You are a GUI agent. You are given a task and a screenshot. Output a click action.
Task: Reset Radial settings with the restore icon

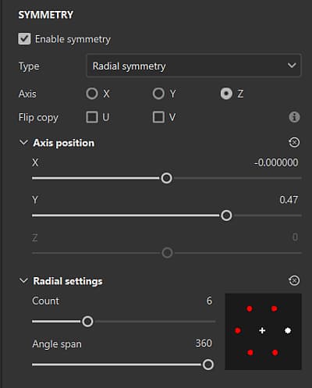pyautogui.click(x=294, y=280)
